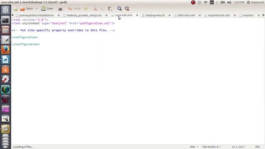Screen dimensions: 265x149
Task: Print the document with the printer icon
Action: pyautogui.click(x=60, y=9)
